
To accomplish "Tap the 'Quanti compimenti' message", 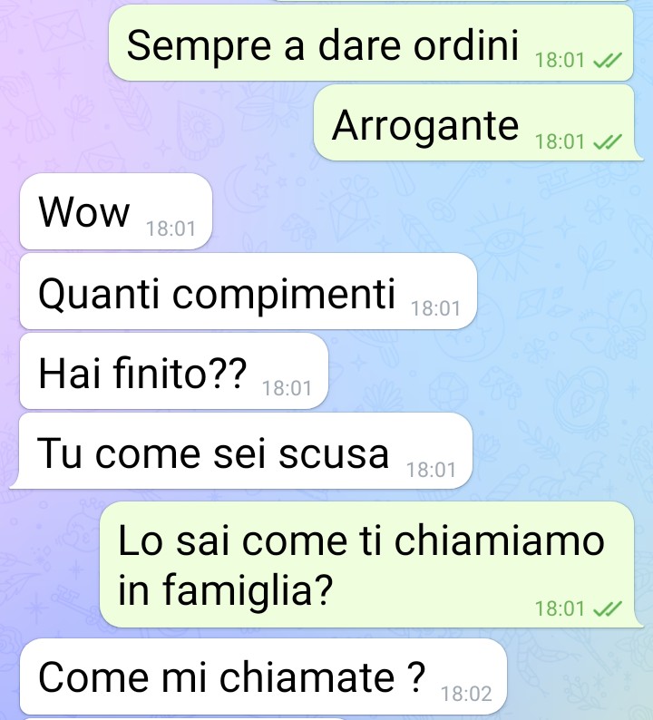I will (248, 291).
